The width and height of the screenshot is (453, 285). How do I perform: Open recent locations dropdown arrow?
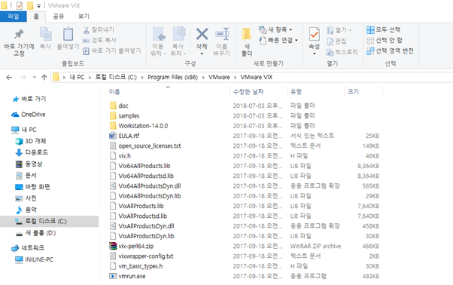[x=35, y=77]
